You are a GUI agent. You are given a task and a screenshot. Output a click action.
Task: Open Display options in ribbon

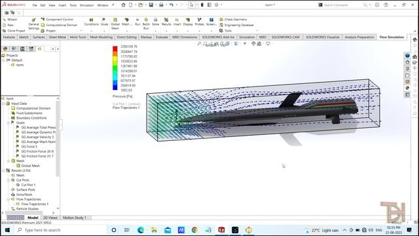pos(188,22)
